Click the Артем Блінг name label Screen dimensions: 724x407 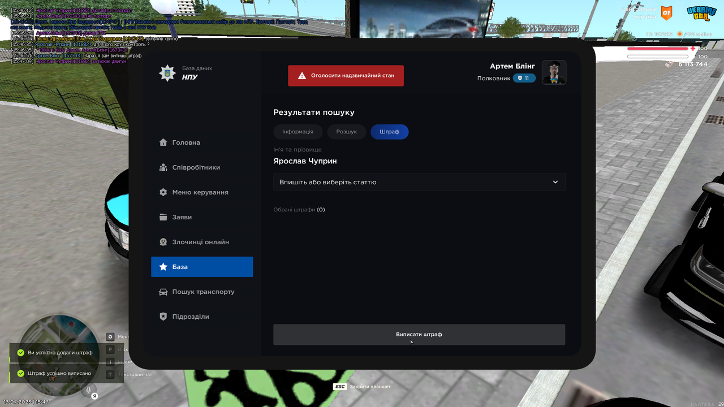pyautogui.click(x=512, y=67)
